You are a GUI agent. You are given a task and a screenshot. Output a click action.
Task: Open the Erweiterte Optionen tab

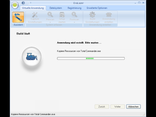[x=97, y=8]
